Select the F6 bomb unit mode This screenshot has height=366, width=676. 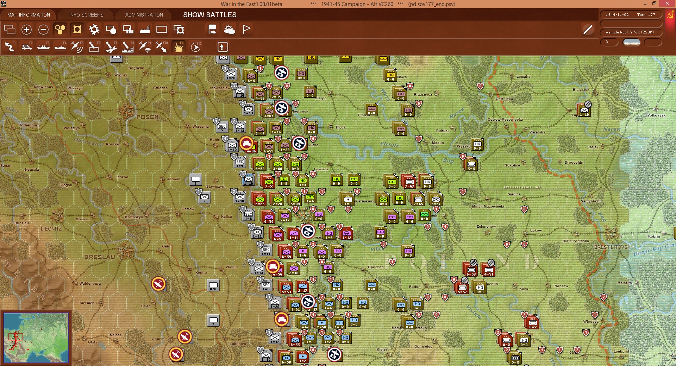94,47
